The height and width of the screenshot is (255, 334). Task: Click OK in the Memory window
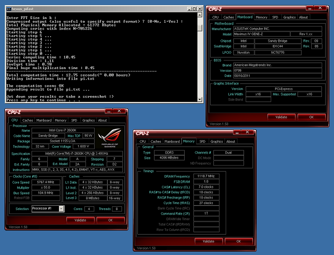click(x=238, y=241)
